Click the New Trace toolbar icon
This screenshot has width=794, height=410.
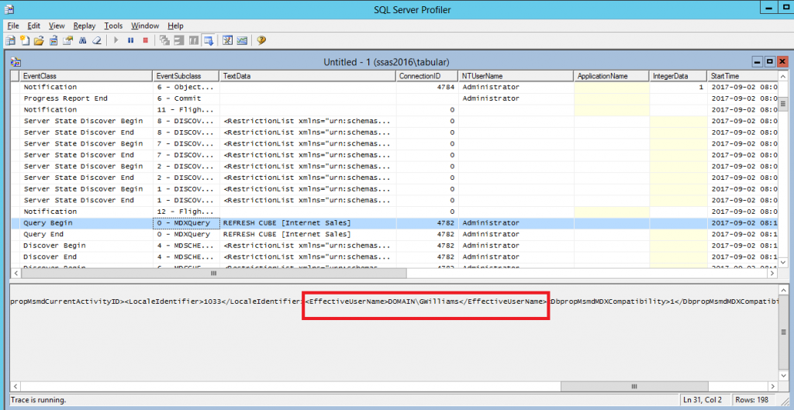[10, 40]
